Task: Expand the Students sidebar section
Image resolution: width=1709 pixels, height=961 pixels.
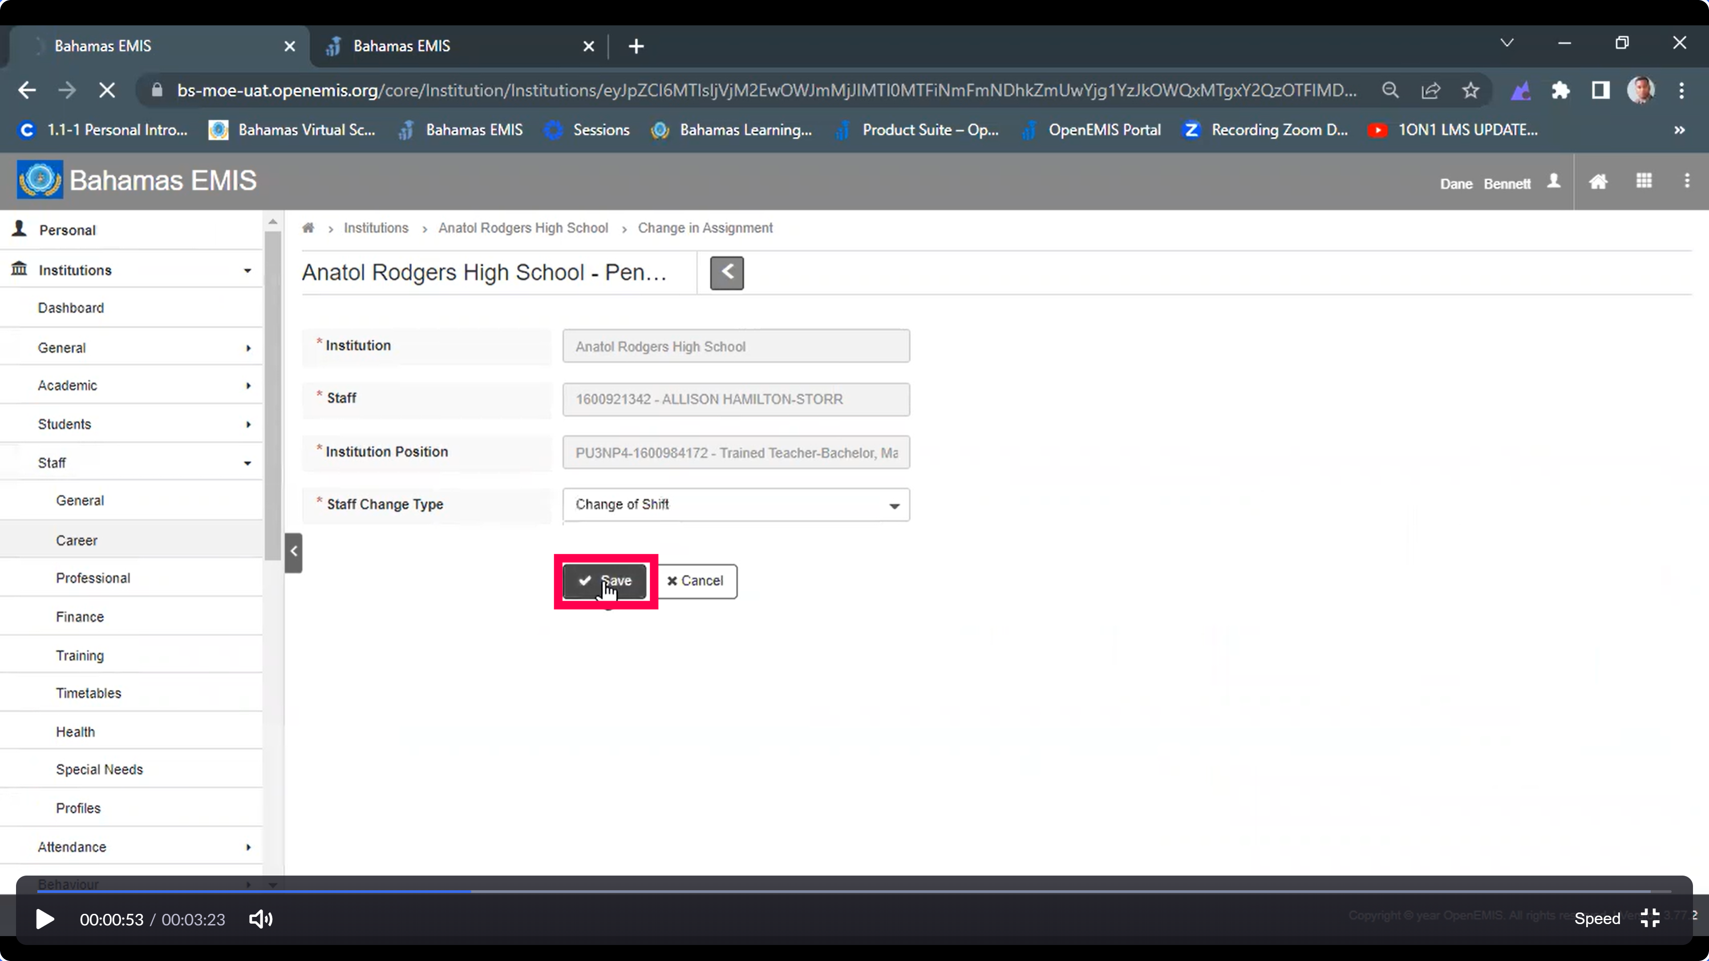Action: coord(131,424)
